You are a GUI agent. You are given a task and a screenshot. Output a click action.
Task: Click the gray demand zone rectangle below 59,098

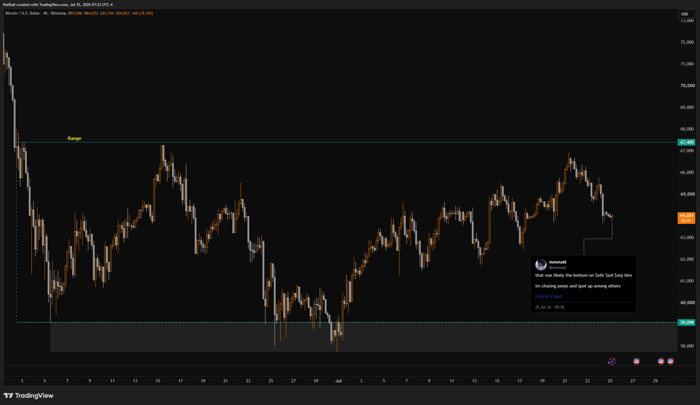pyautogui.click(x=363, y=337)
